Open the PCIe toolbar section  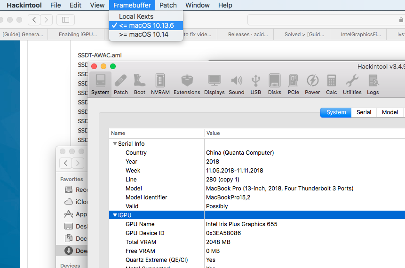pos(294,85)
